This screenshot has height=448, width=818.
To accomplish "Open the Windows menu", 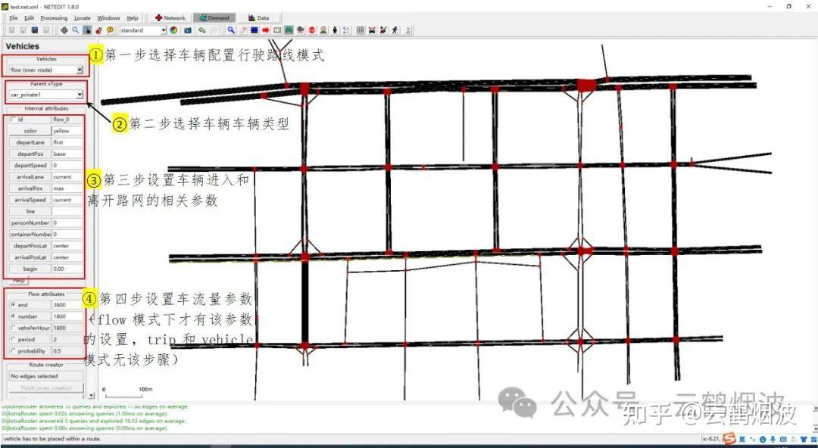I will coord(108,17).
